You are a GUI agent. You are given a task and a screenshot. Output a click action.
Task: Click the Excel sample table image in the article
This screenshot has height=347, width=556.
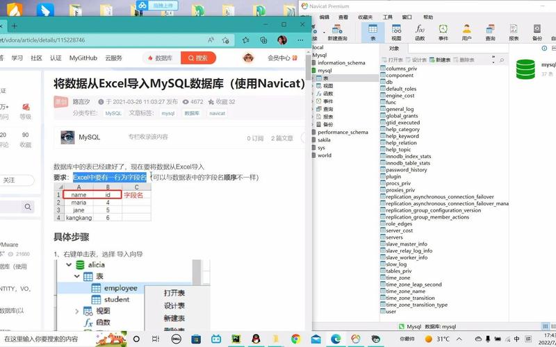click(x=102, y=203)
